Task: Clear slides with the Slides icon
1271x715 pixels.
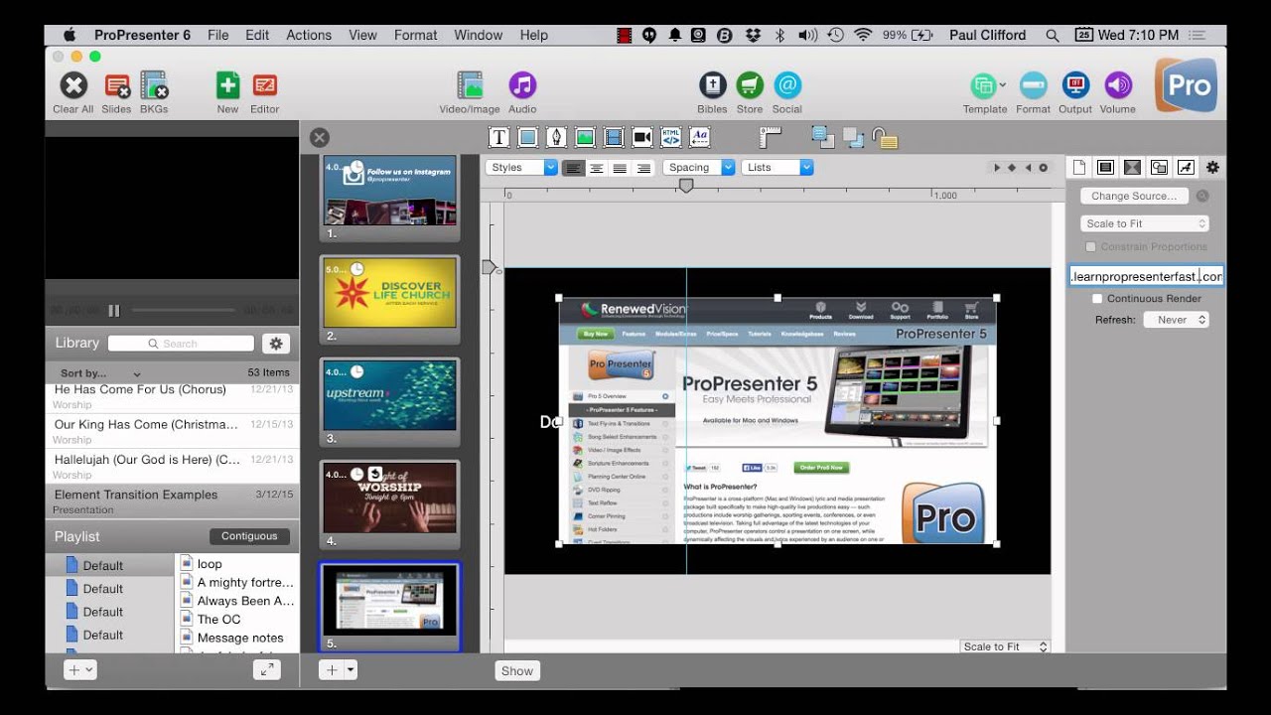Action: (116, 86)
